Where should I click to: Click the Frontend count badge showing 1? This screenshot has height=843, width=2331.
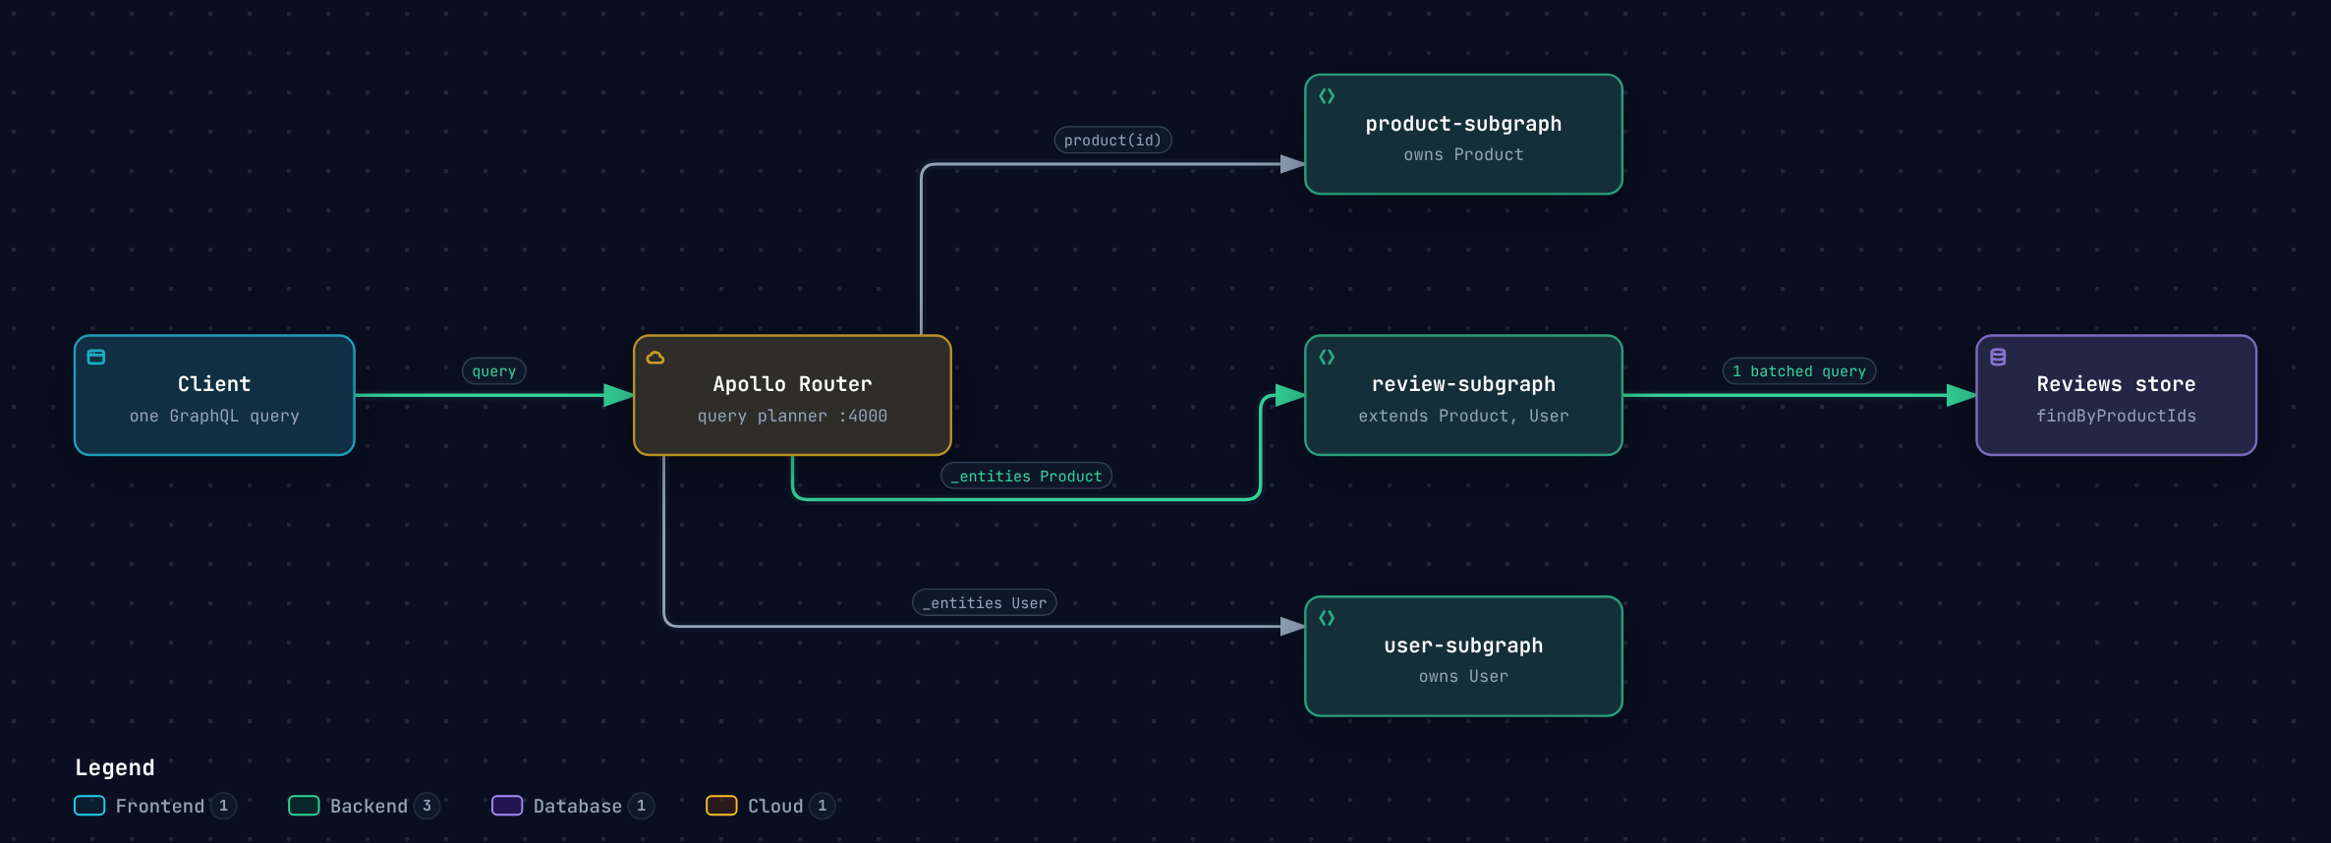coord(223,806)
